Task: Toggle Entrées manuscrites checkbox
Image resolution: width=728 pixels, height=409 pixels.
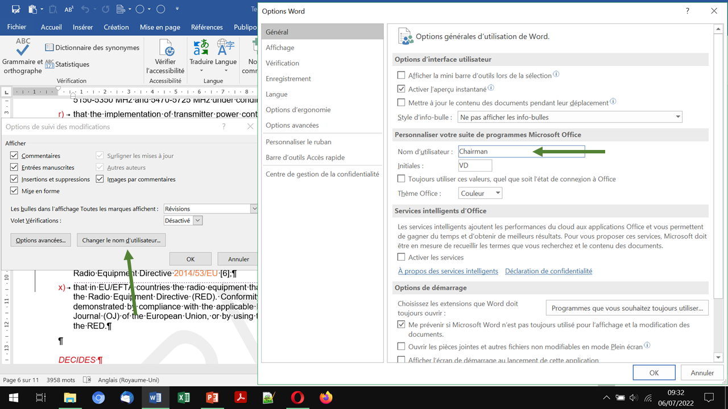Action: tap(14, 168)
